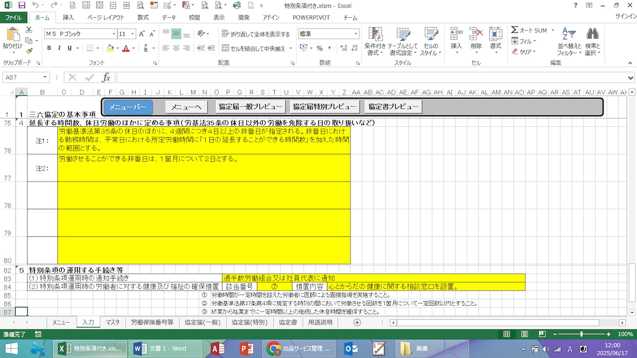Open Excel Help question mark
Viewport: 637px width, 358px height.
(576, 5)
